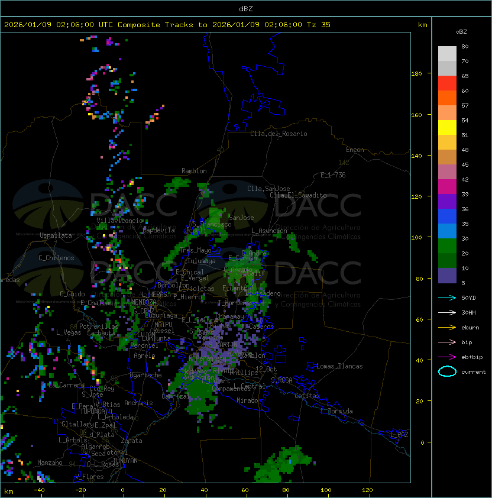Viewport: 492px width, 498px height.
Task: Click the 'Capdevila' map label
Action: [x=159, y=230]
